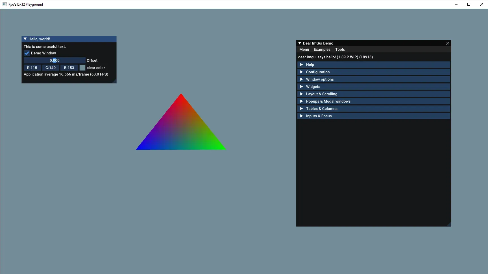Click the arrow icon on Tables & Columns
488x274 pixels.
pyautogui.click(x=302, y=109)
